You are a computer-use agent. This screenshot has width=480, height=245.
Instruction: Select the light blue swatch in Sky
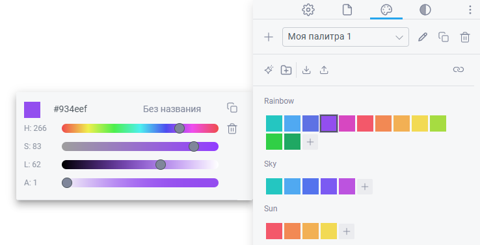coord(292,187)
